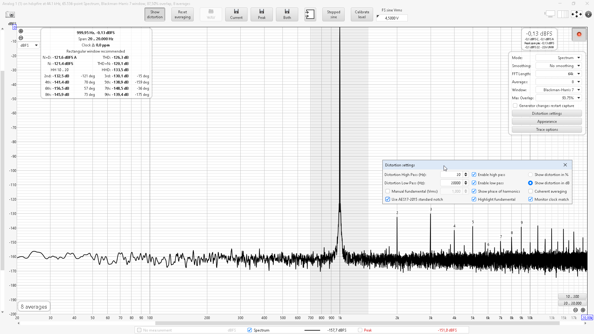This screenshot has width=594, height=334.
Task: Open Calibrate level
Action: click(x=362, y=15)
